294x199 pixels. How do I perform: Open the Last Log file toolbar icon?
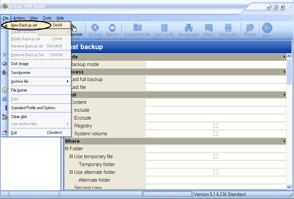coord(164,28)
